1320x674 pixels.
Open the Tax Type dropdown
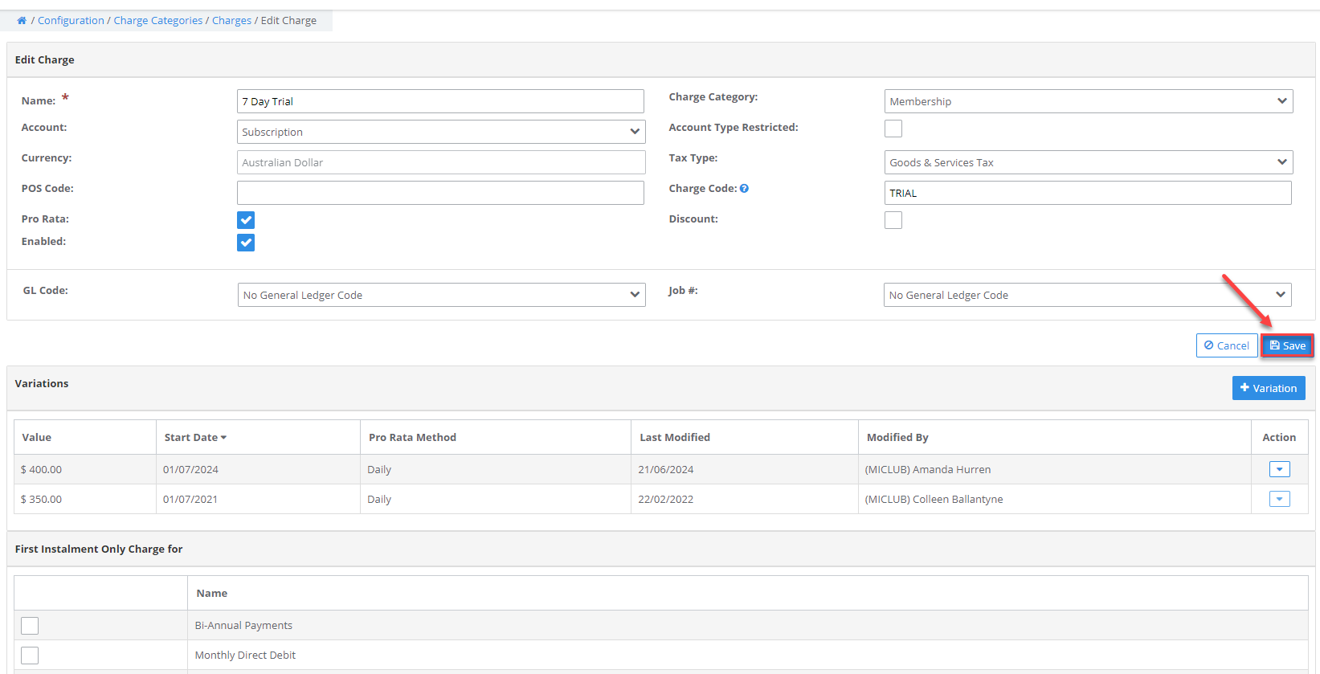point(1089,162)
